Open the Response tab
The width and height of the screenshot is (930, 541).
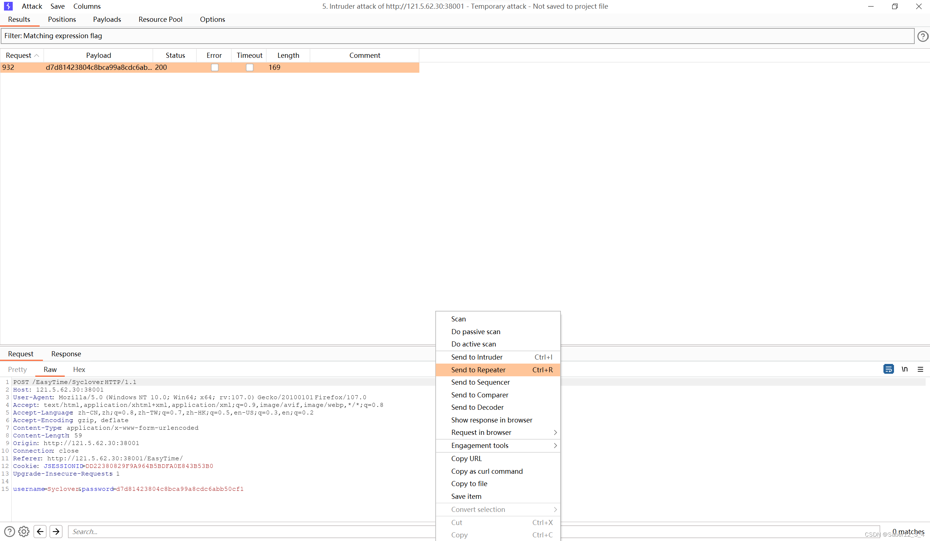pos(66,353)
